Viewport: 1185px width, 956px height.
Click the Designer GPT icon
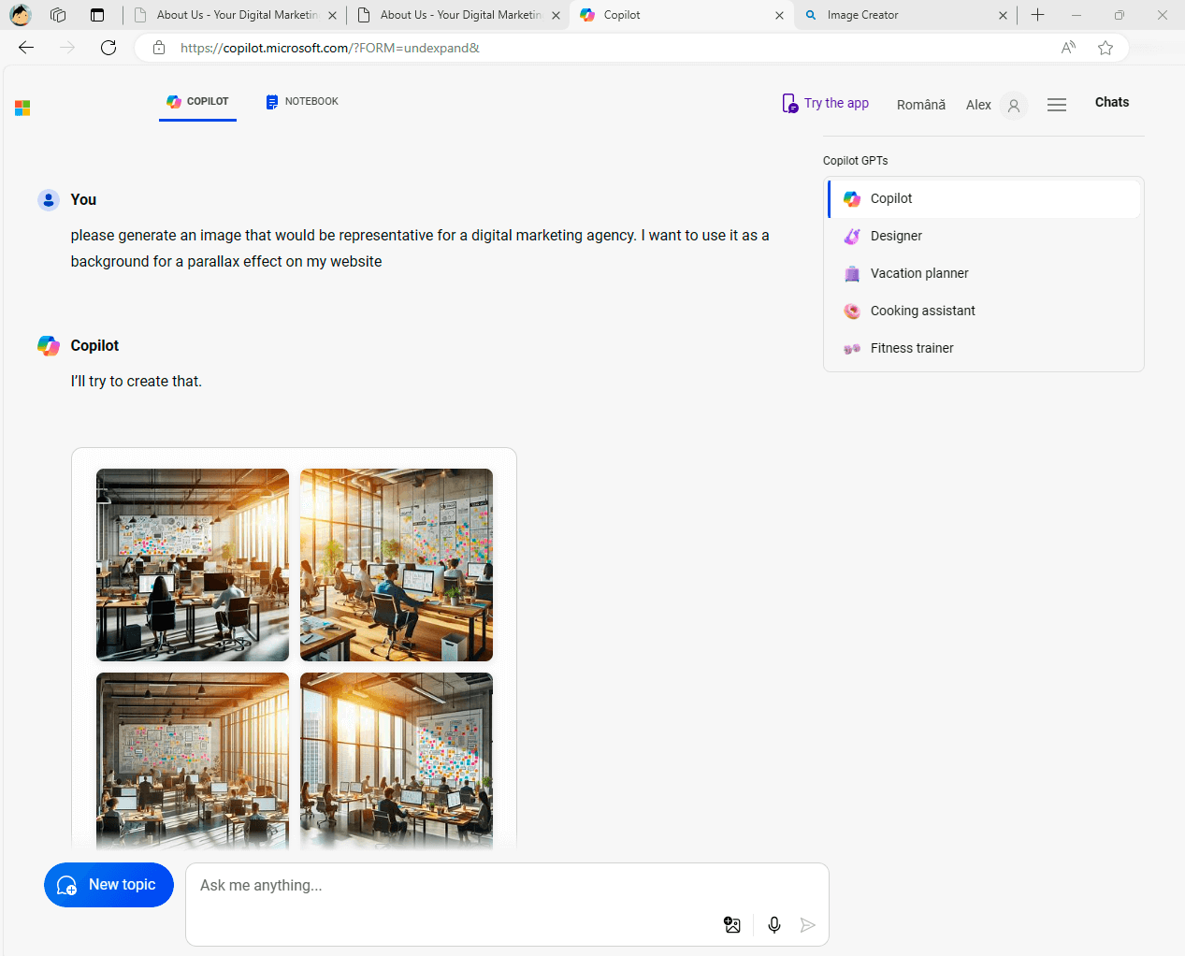point(852,236)
